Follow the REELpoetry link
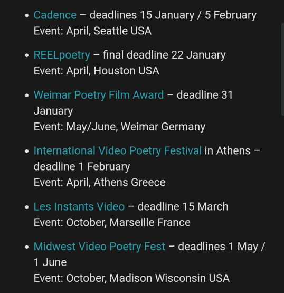This screenshot has height=293, width=284. [x=62, y=55]
